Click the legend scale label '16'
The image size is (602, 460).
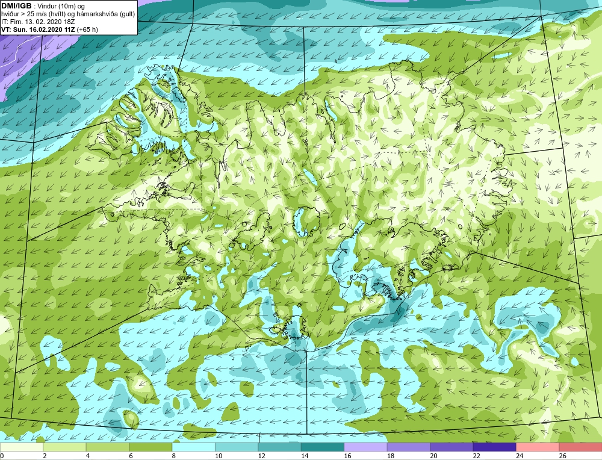(347, 456)
